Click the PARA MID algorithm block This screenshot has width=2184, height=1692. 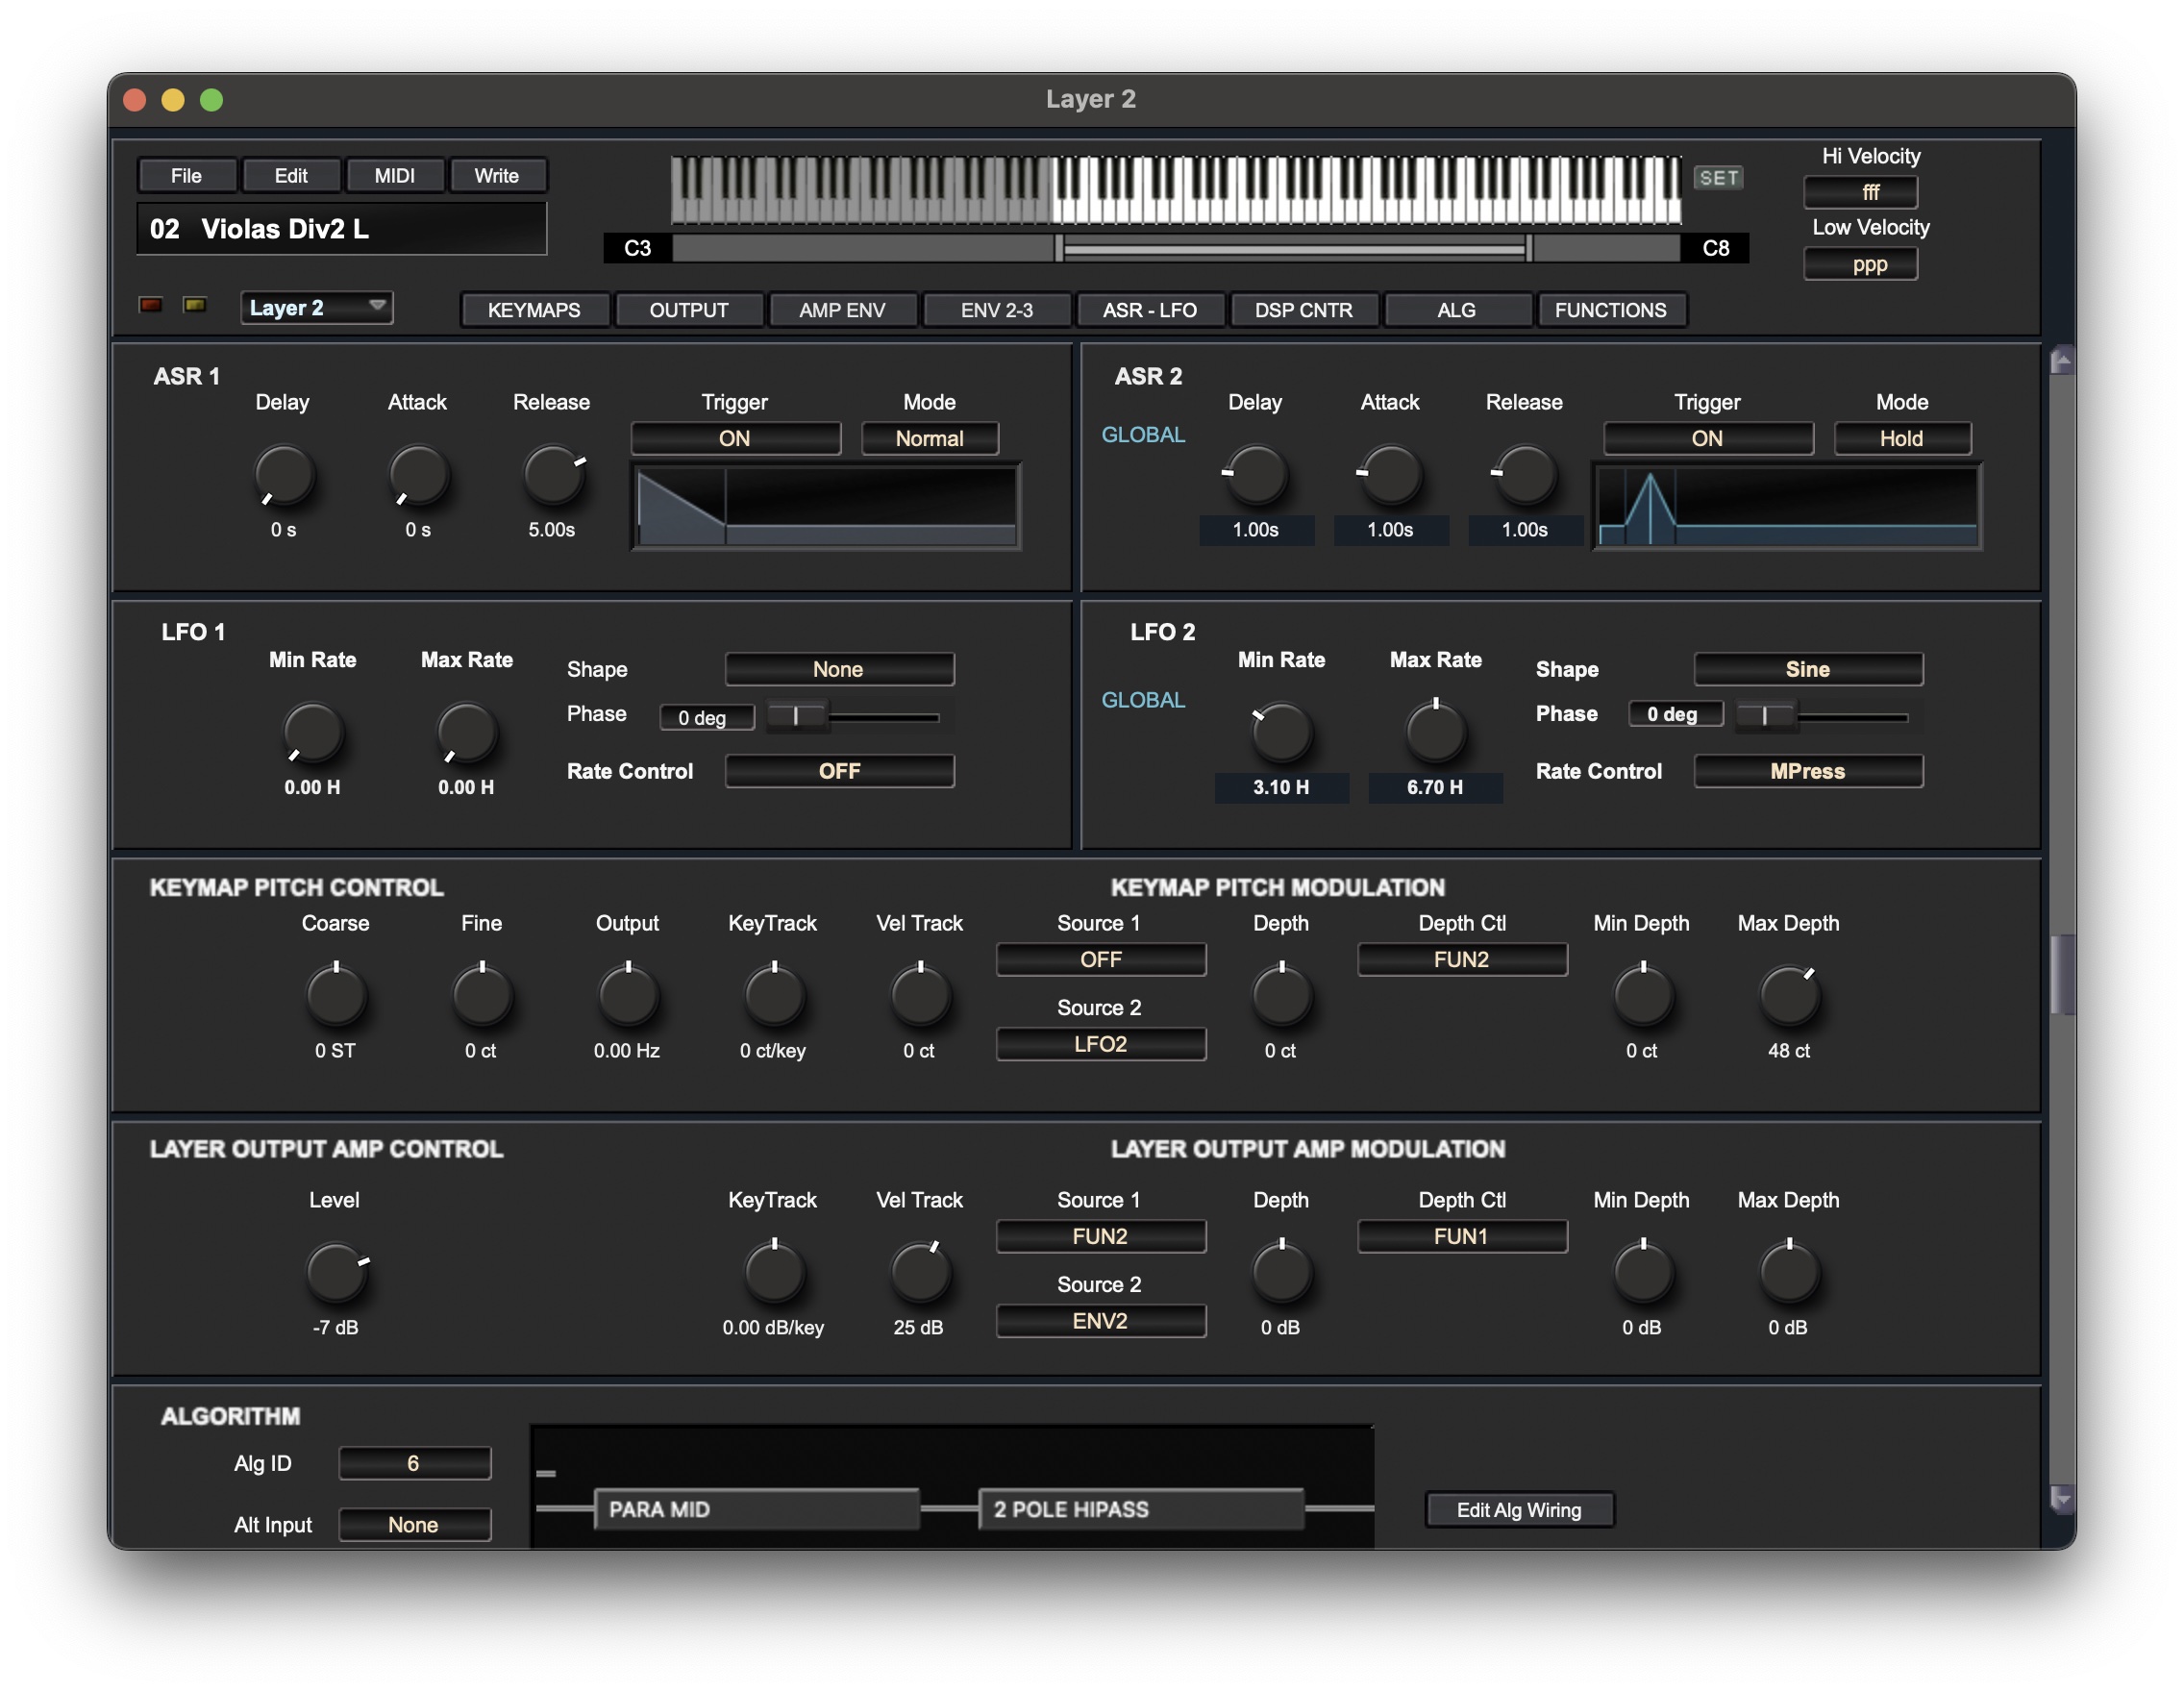tap(756, 1509)
